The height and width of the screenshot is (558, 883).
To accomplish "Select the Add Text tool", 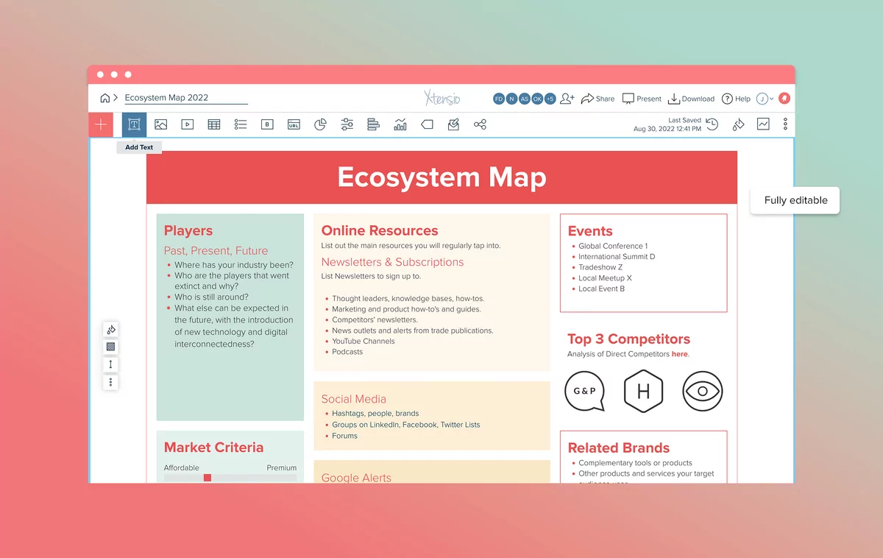I will [134, 124].
